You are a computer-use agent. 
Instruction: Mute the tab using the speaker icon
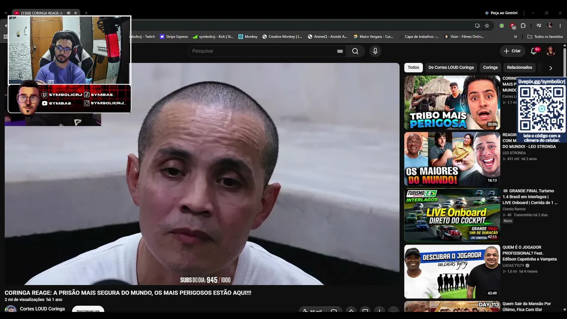click(x=68, y=13)
